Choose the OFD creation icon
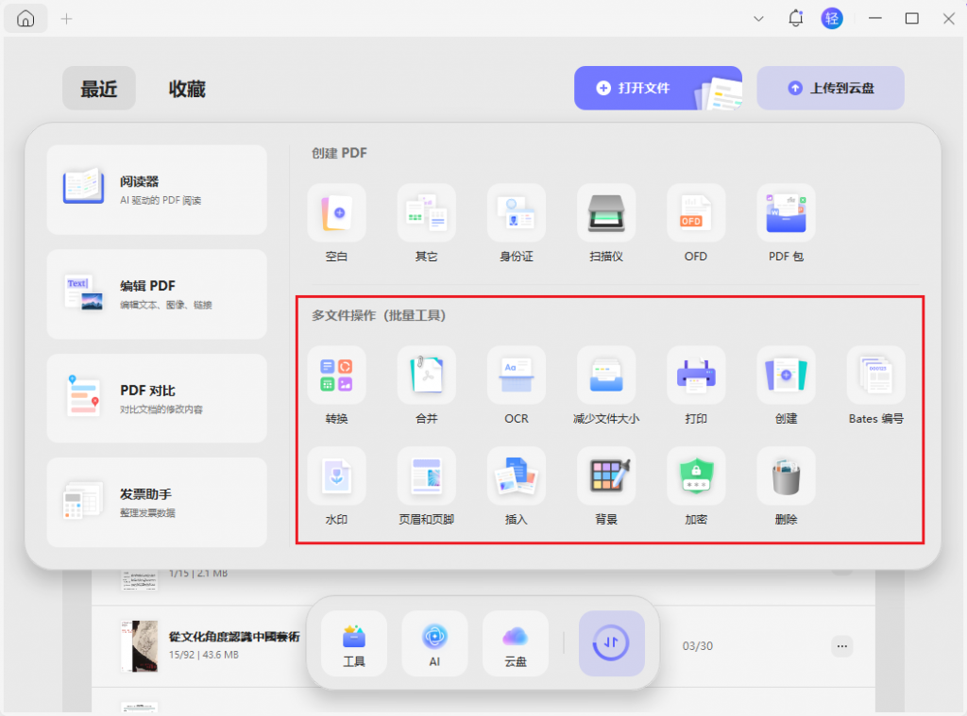The width and height of the screenshot is (967, 716). [696, 212]
